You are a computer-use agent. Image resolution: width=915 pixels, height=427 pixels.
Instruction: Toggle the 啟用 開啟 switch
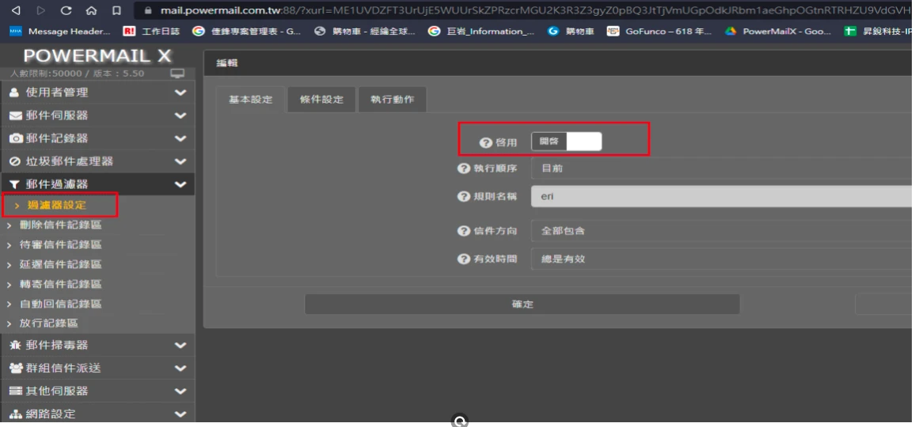566,142
